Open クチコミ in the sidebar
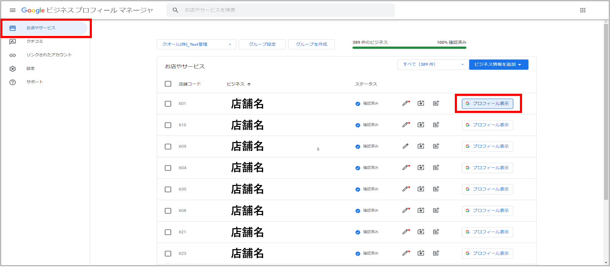 click(x=35, y=41)
